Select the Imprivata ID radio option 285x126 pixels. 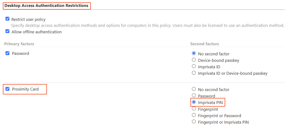pos(194,66)
